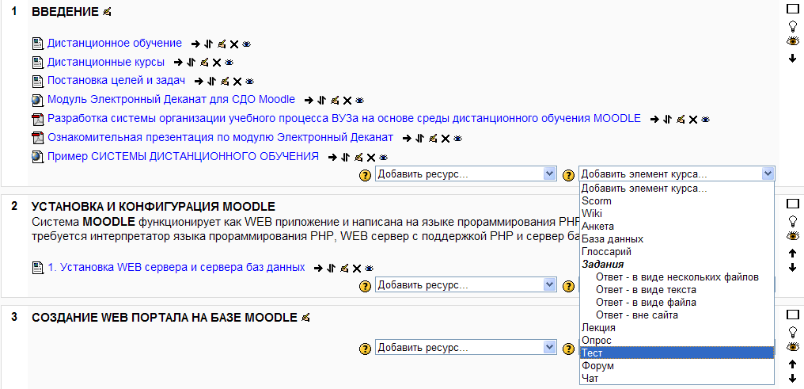This screenshot has height=389, width=804.
Task: Edit the Ознакомительная презентация resource
Action: click(433, 138)
